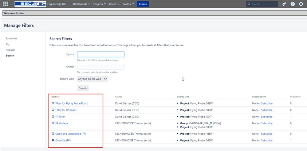Click the blue Create button

[143, 4]
